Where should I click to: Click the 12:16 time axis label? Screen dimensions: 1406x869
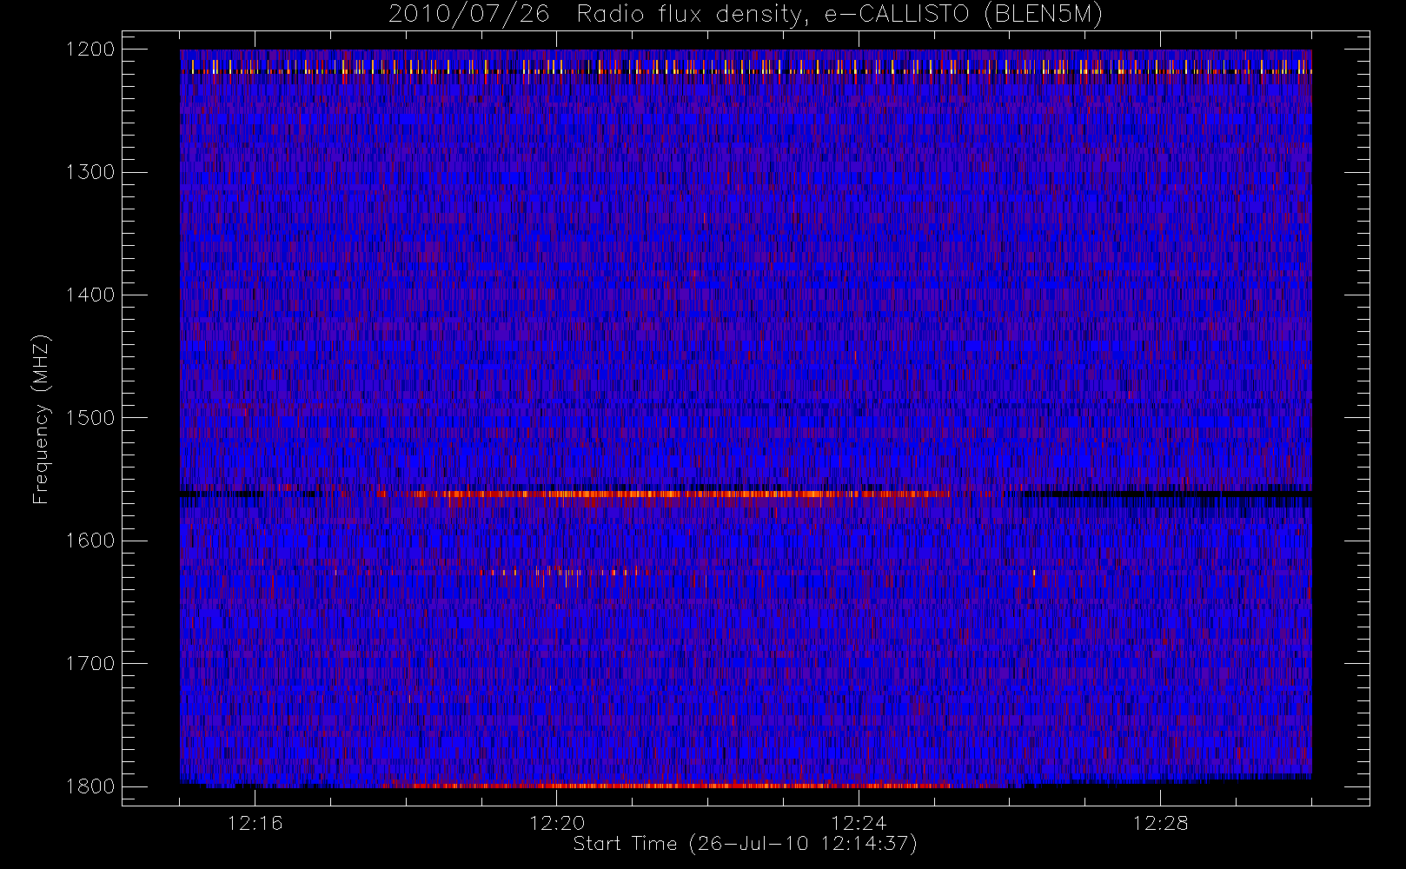(x=255, y=823)
